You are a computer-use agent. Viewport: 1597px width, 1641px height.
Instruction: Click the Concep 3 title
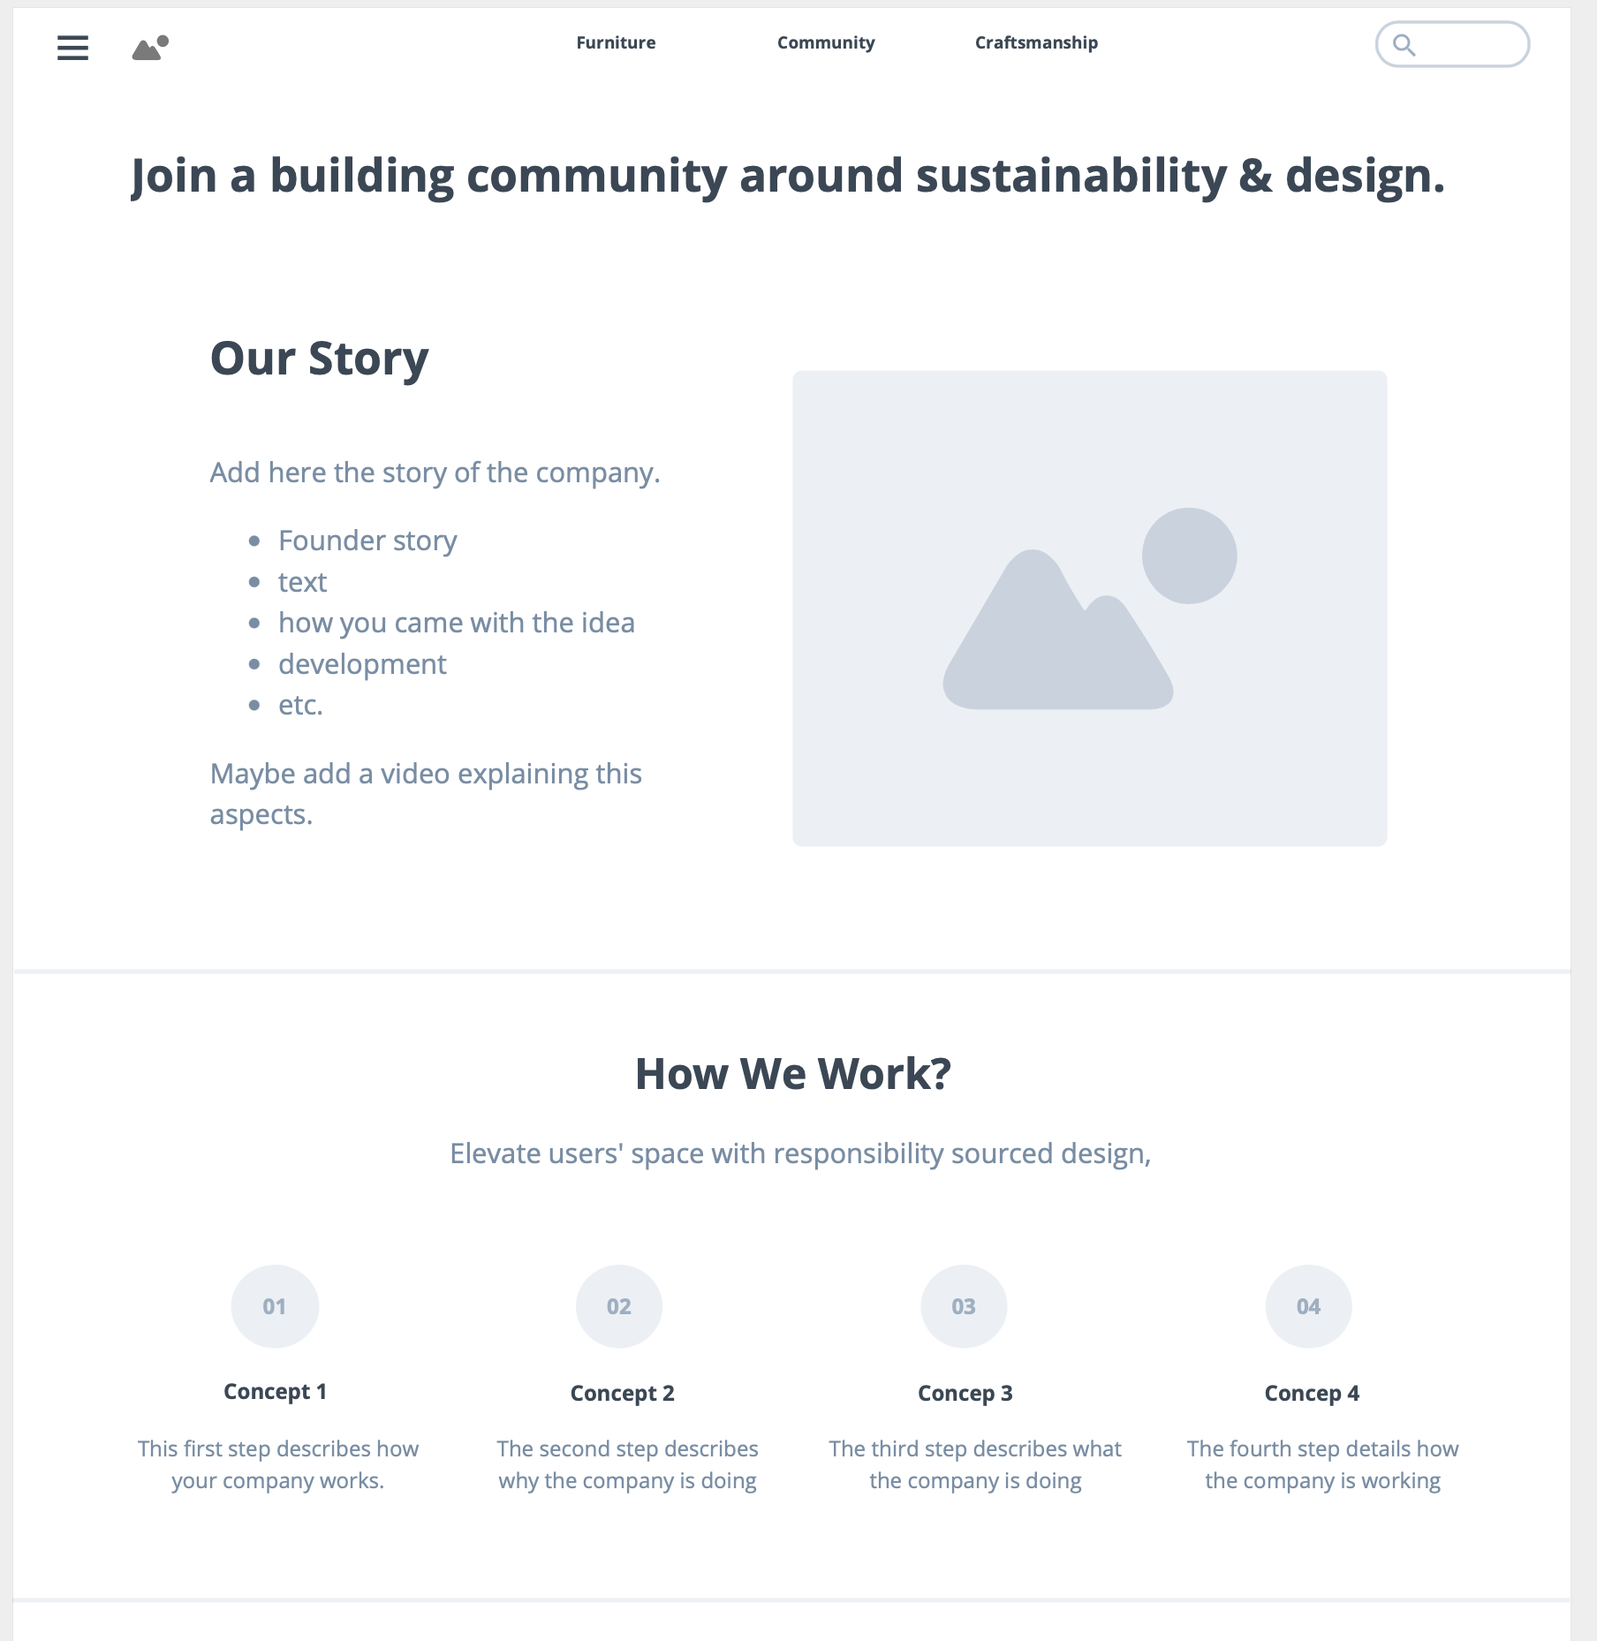click(965, 1393)
